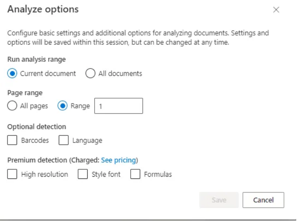Enable the Formulas checkbox
298x221 pixels.
(135, 174)
